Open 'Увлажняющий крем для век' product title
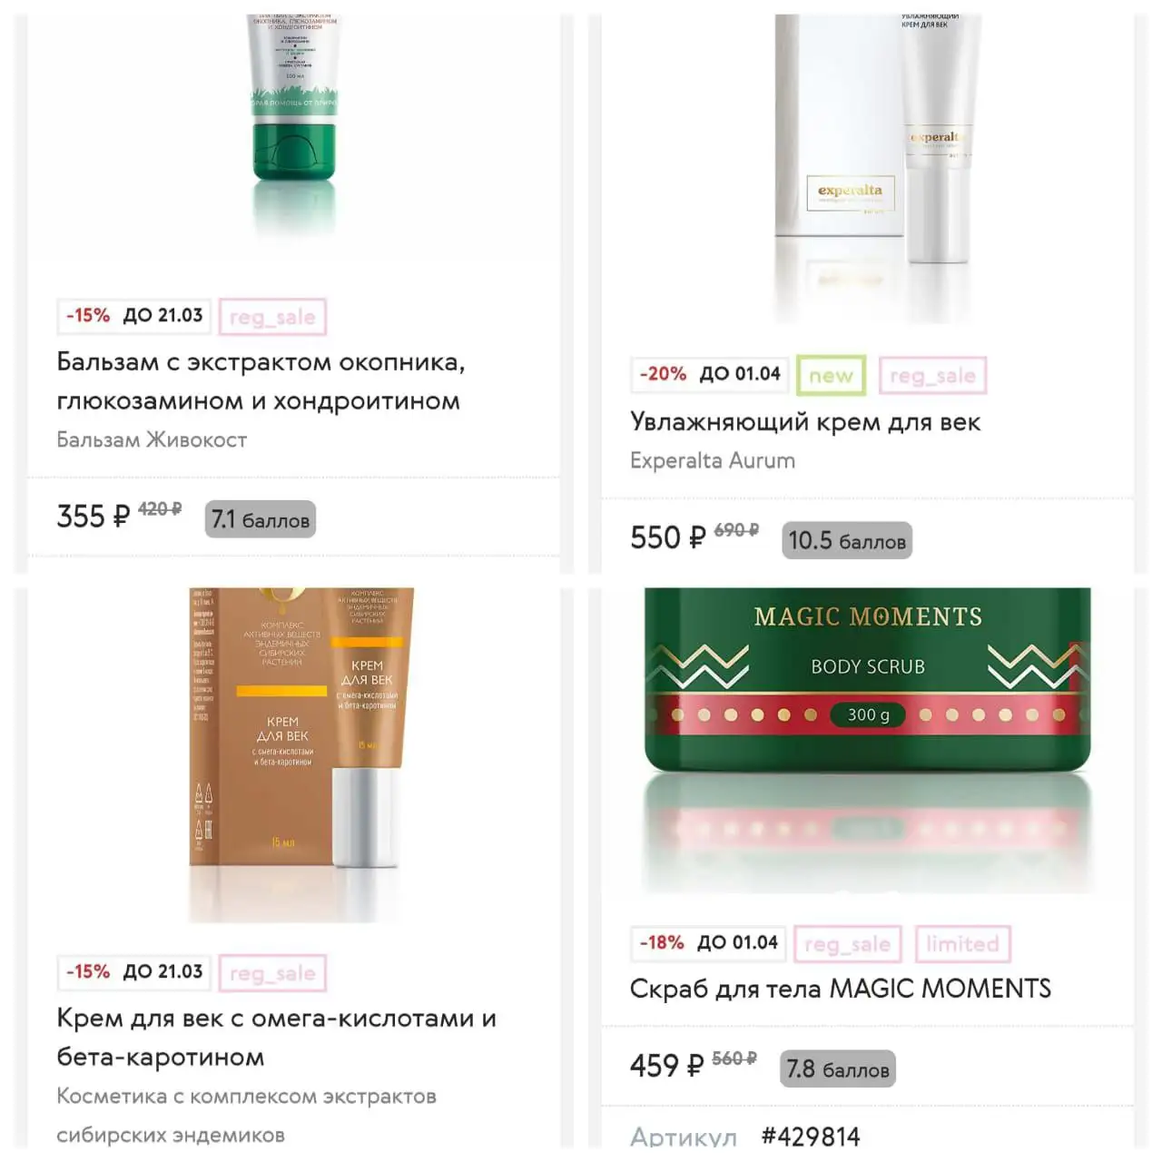 point(805,422)
